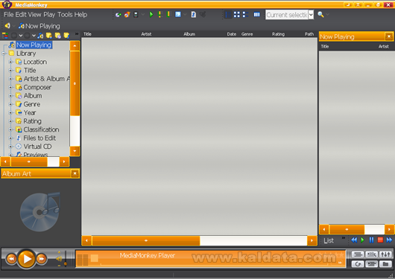Select the album art with details view icon
The height and width of the screenshot is (279, 395).
[245, 15]
